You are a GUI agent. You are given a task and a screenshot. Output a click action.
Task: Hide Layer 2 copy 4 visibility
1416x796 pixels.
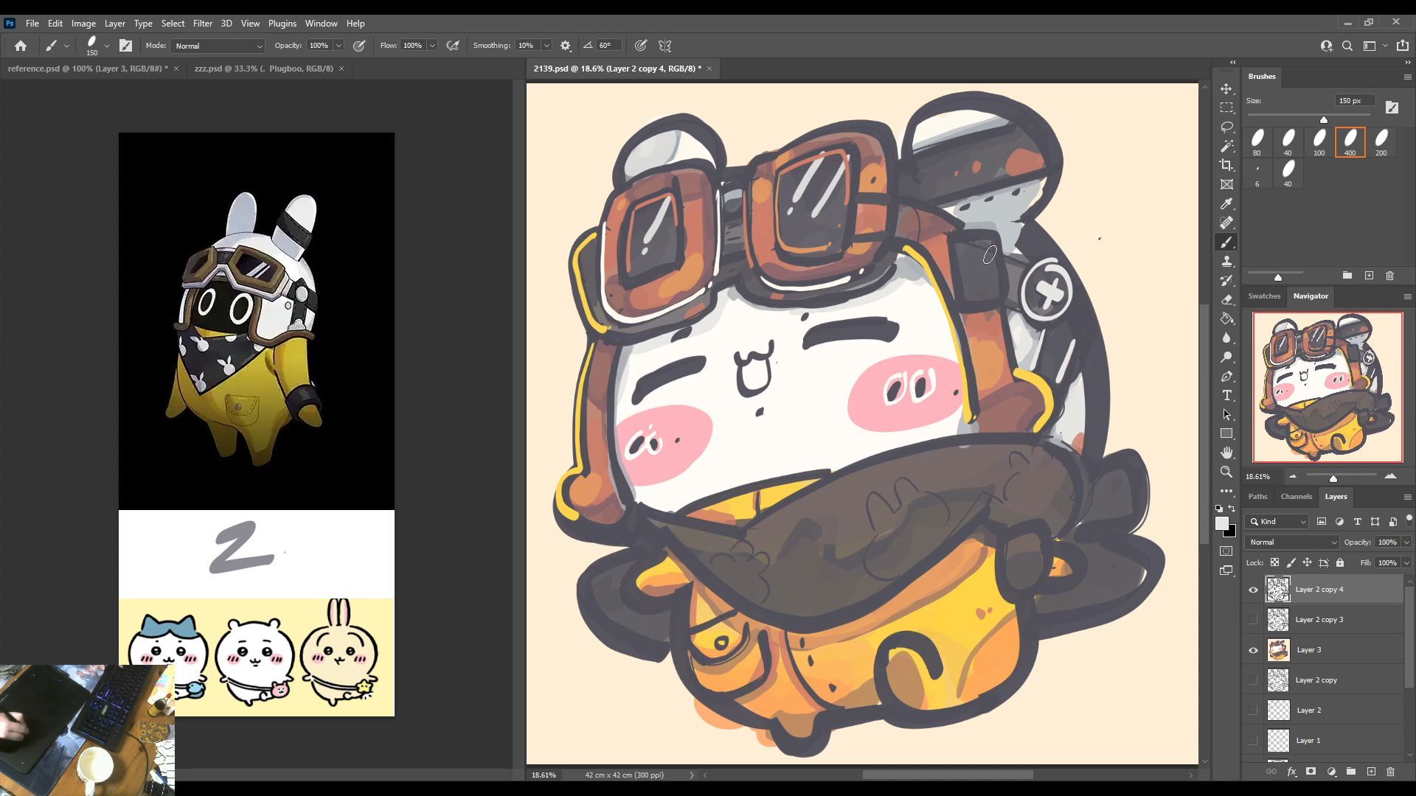tap(1253, 590)
